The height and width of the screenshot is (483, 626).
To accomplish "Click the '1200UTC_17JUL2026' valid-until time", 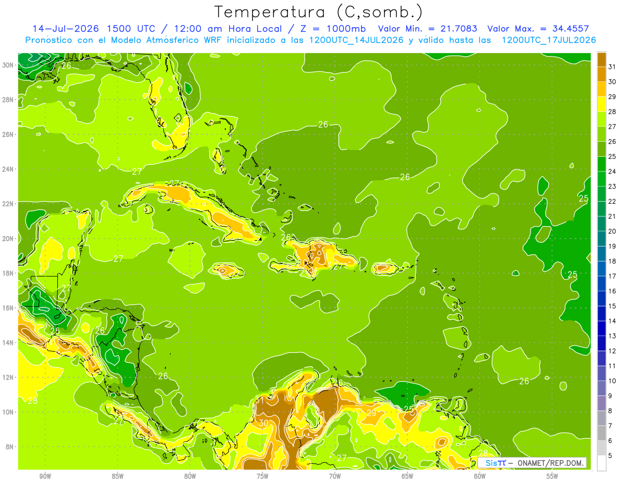I will point(548,40).
